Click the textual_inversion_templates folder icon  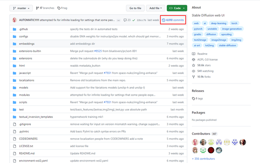(14, 117)
